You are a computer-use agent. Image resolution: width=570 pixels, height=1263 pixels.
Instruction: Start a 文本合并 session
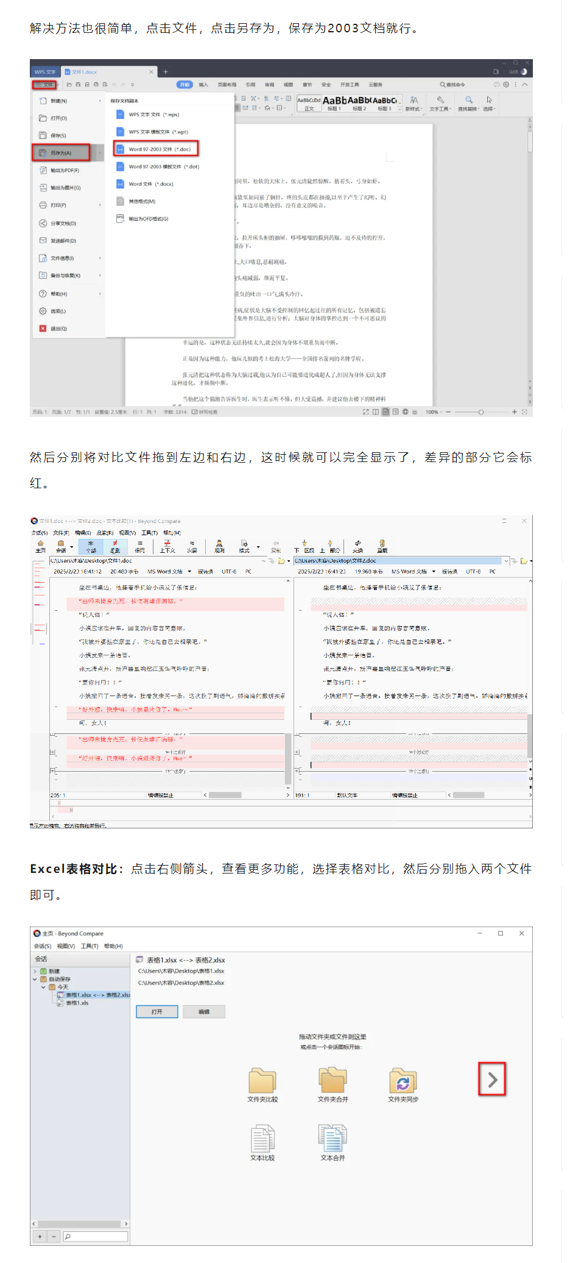click(x=333, y=1144)
